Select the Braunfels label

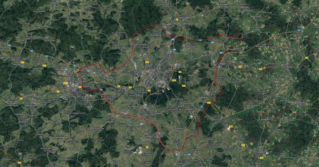pyautogui.click(x=23, y=122)
